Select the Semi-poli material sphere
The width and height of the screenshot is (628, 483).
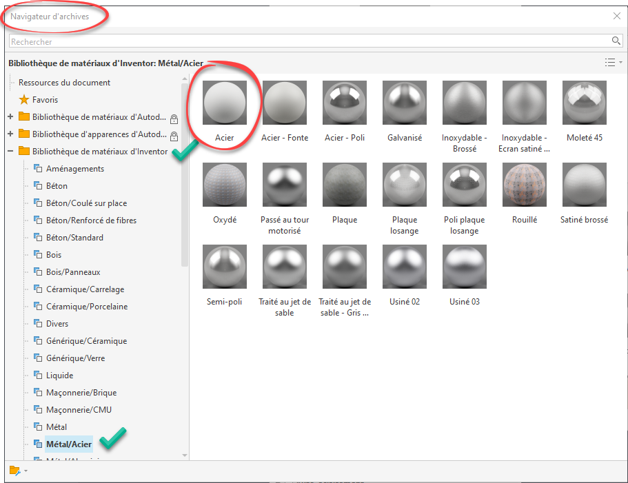click(x=224, y=267)
